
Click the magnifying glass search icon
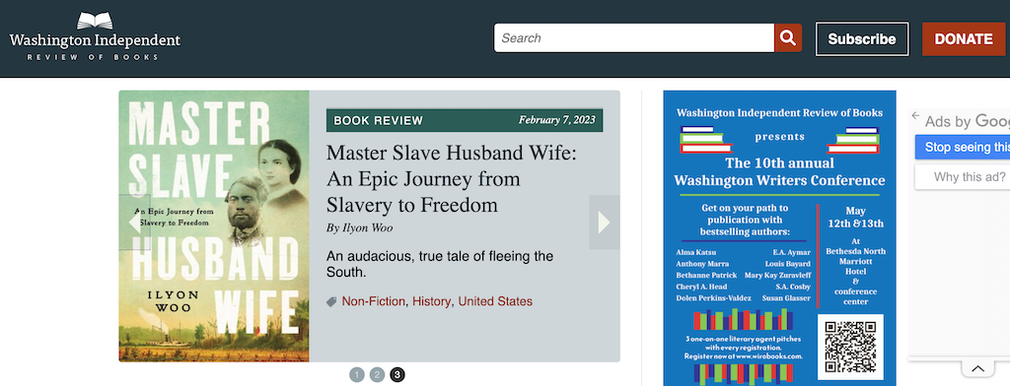pos(788,38)
